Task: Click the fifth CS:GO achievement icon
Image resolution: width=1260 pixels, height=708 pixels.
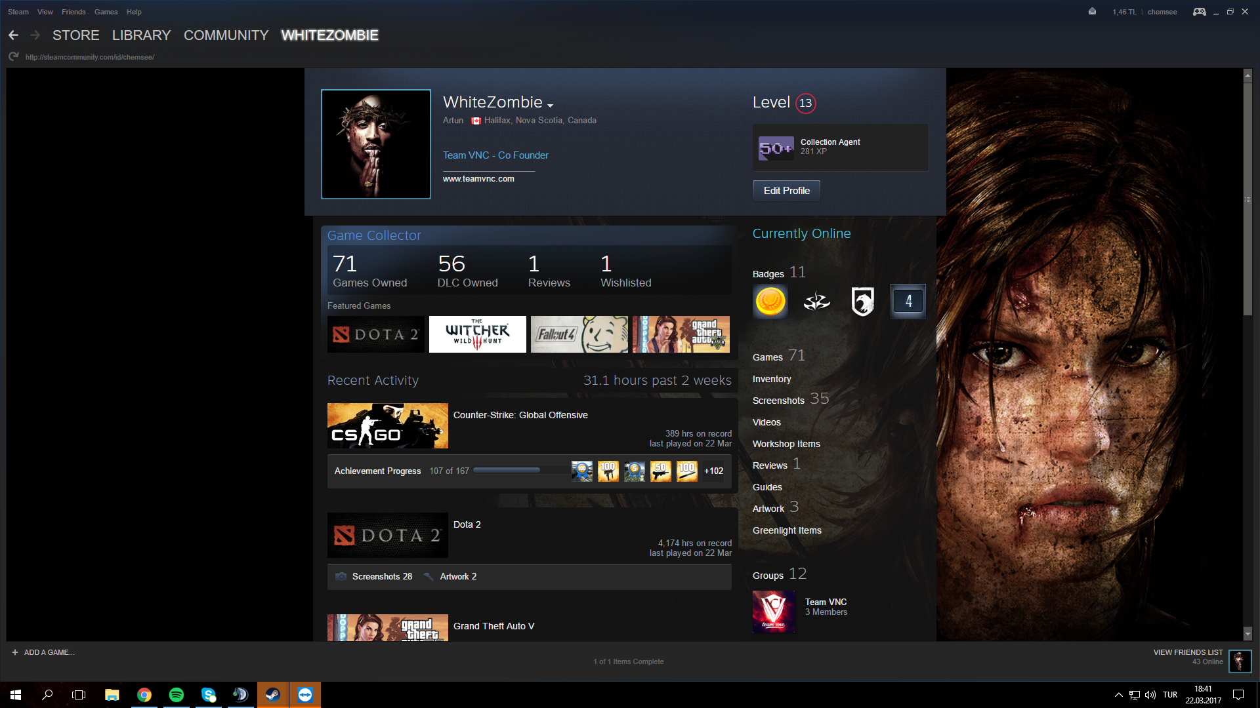Action: (687, 471)
